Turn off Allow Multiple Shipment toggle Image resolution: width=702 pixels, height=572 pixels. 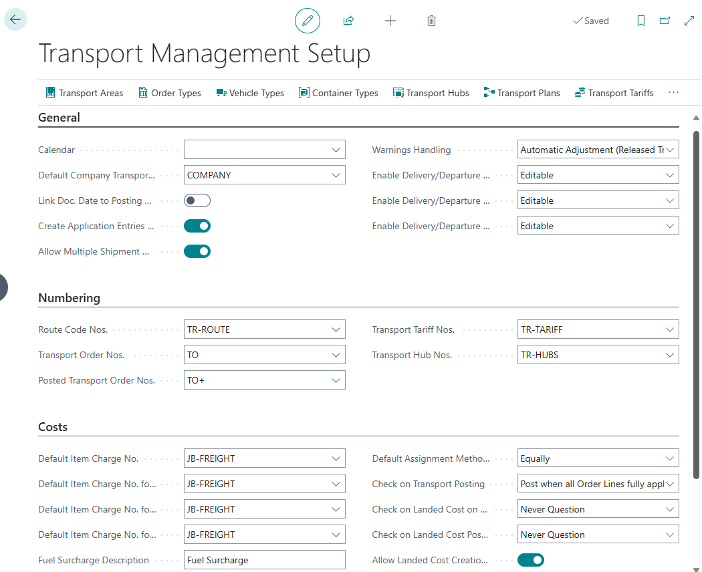(x=197, y=251)
